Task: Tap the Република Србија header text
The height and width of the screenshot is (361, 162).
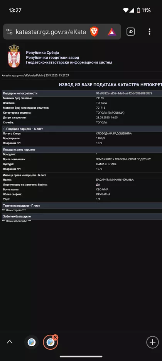Action: 42,53
